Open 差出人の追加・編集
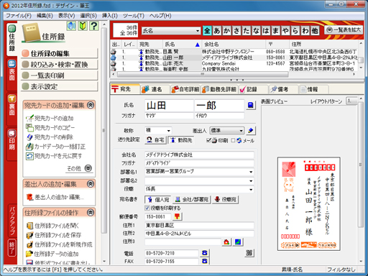This screenshot has height=276, width=368. 55,197
